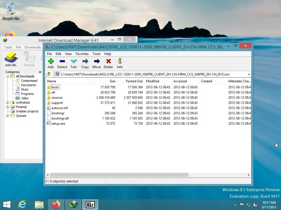Click the scroll left arrow
This screenshot has height=210, width=281.
(48, 175)
